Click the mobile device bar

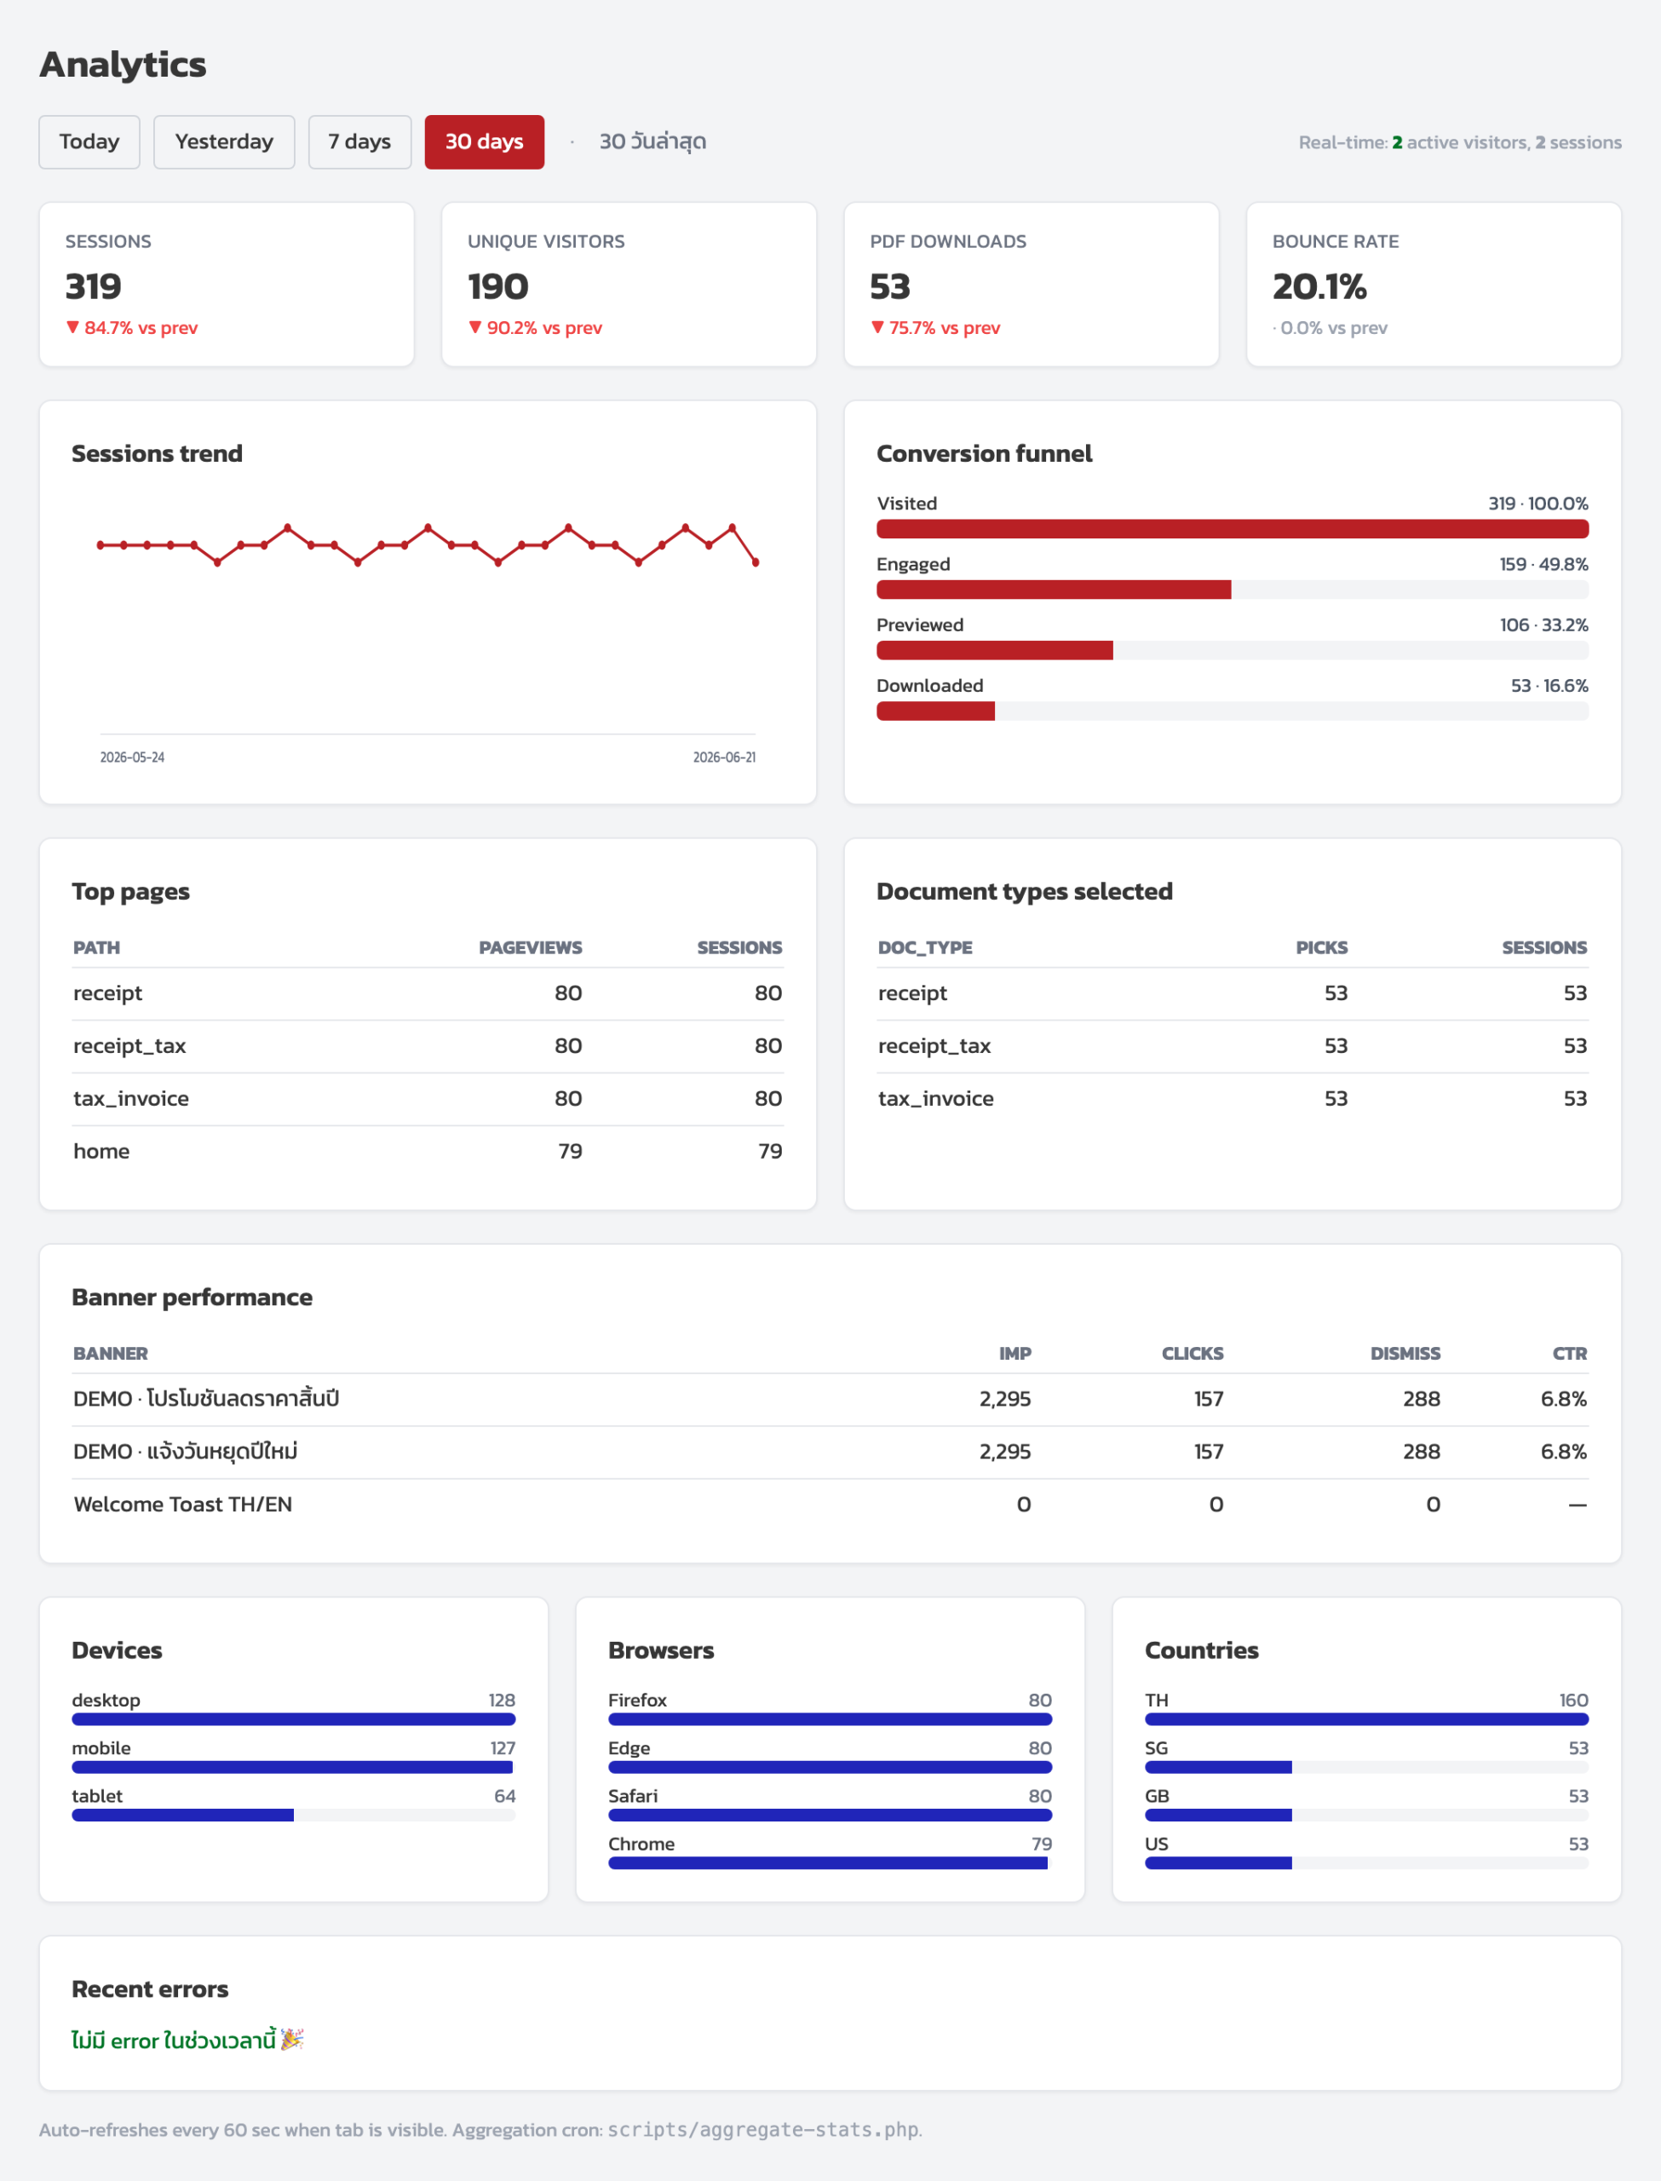(294, 1767)
